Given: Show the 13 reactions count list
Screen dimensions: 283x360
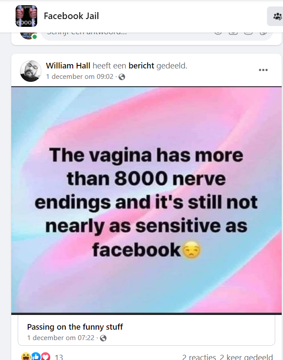Looking at the screenshot, I should pos(59,357).
